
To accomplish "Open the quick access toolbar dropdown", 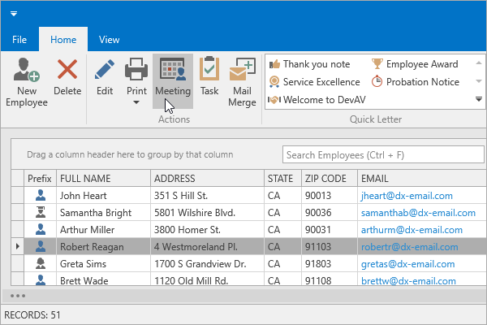I will coord(15,15).
